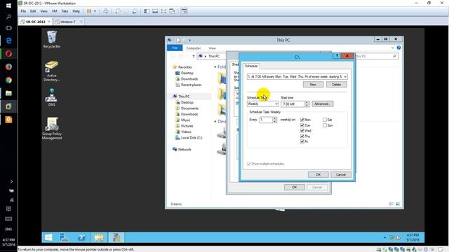This screenshot has height=252, width=449.
Task: Open the Computer ribbon tab in This PC
Action: tap(194, 48)
